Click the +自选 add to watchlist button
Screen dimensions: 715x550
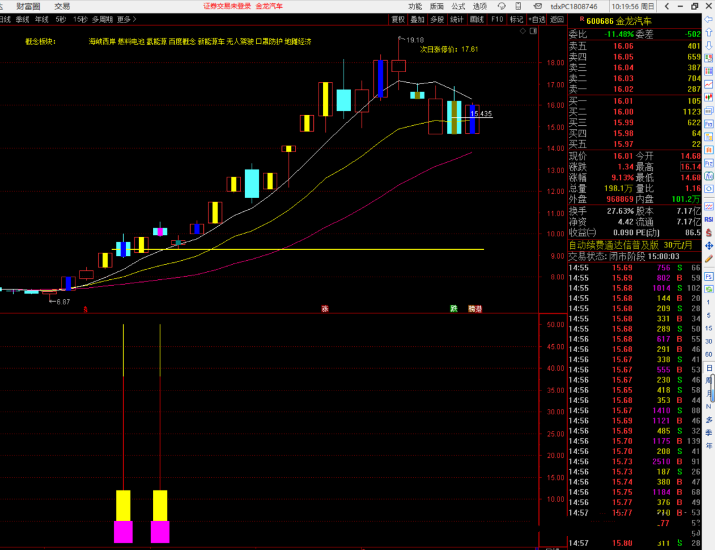(538, 20)
